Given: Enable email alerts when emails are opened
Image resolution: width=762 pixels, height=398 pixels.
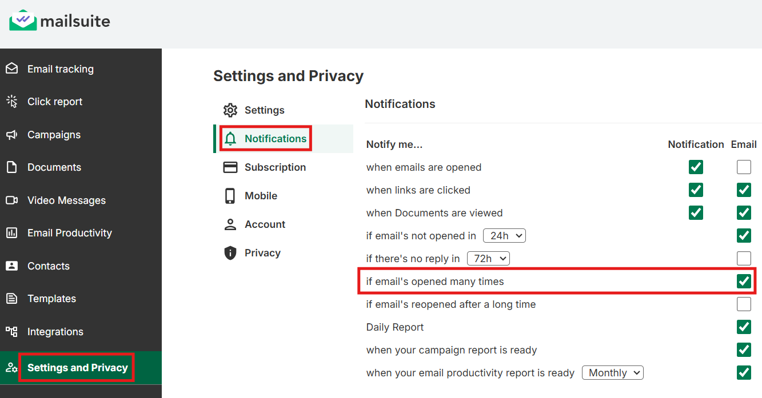Looking at the screenshot, I should coord(744,167).
